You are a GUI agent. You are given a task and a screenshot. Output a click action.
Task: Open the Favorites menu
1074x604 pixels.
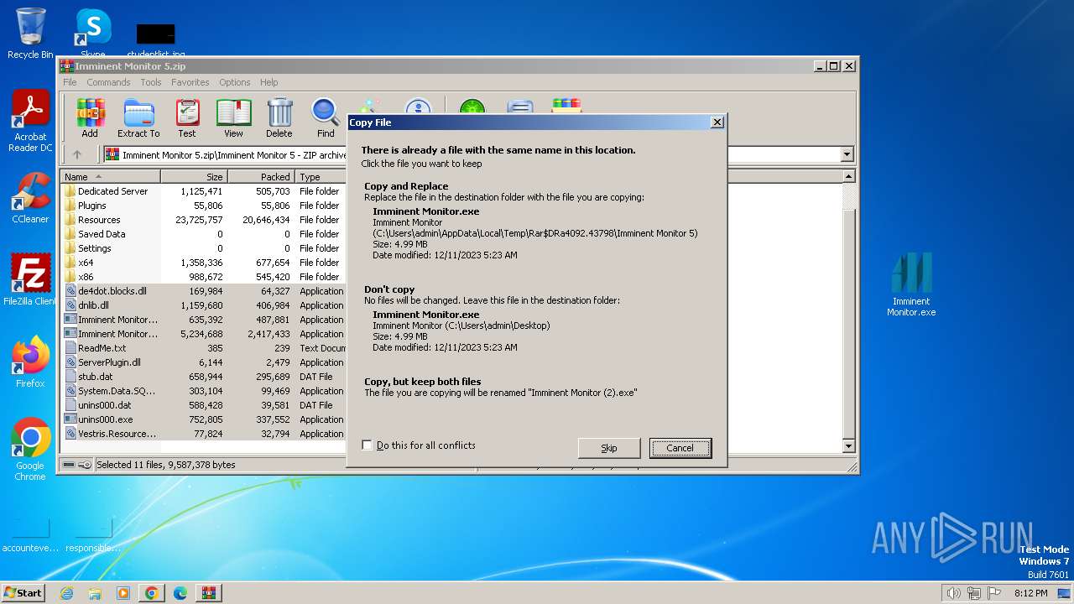[190, 82]
